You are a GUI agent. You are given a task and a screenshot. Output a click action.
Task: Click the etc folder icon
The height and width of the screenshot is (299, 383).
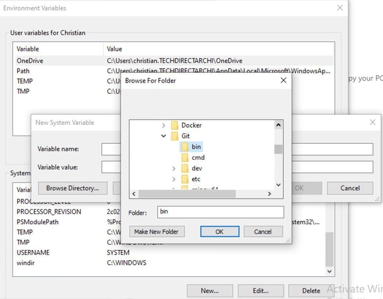185,179
